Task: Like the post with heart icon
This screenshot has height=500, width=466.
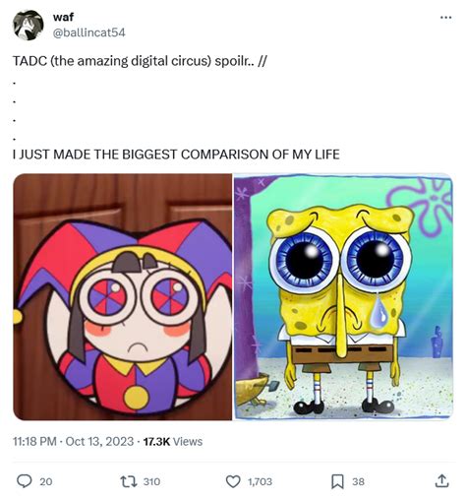Action: coord(233,481)
